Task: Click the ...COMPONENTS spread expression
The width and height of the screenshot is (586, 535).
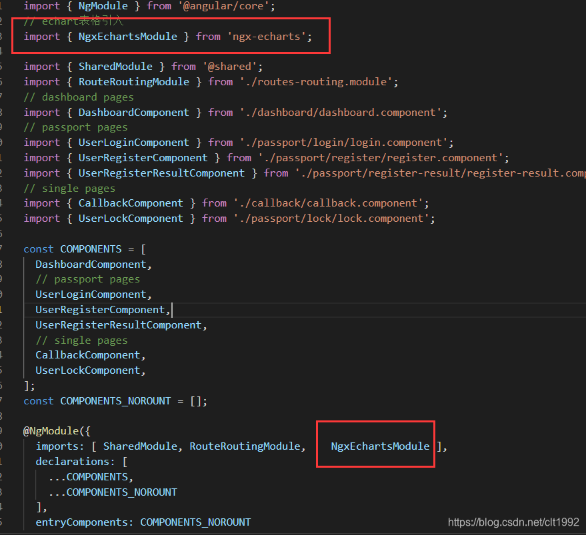Action: click(x=91, y=476)
